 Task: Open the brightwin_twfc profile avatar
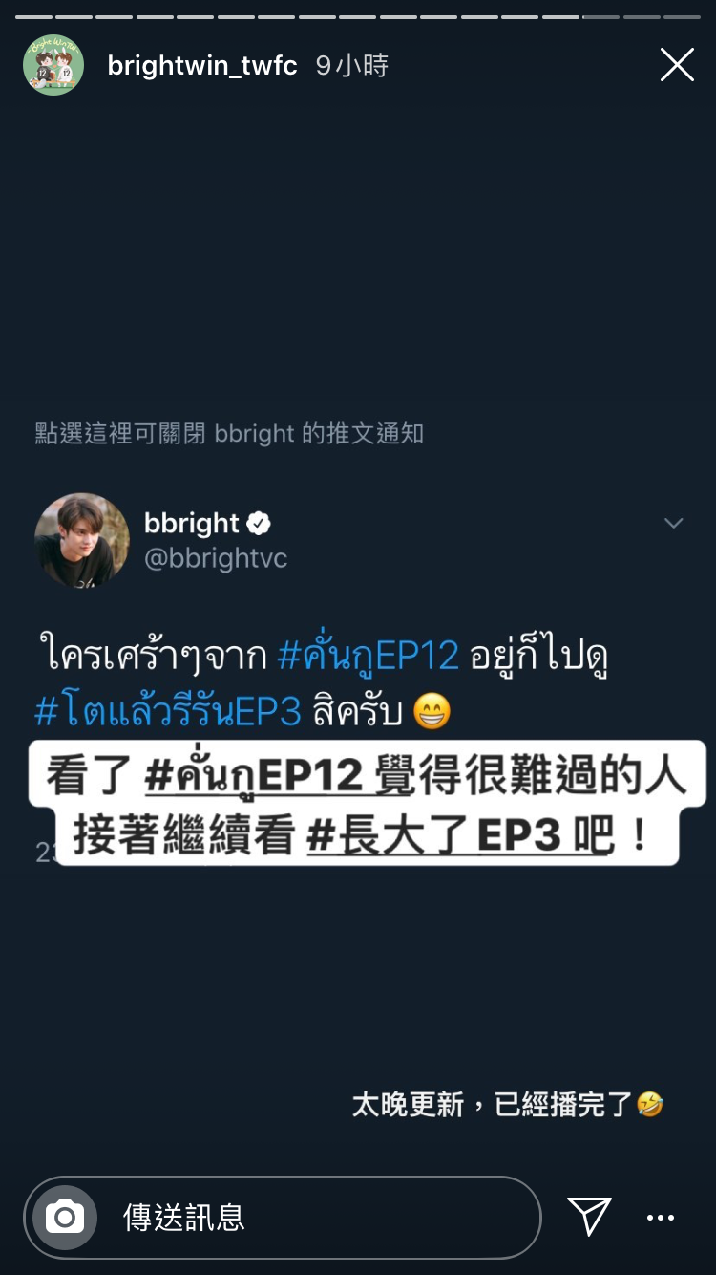[53, 65]
